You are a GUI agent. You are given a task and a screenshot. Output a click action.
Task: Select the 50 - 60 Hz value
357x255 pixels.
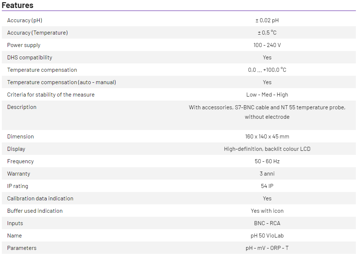pos(267,161)
